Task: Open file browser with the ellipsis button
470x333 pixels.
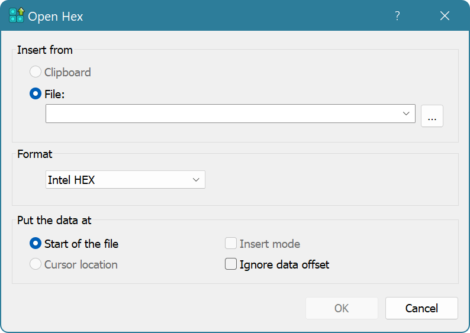Action: 432,117
